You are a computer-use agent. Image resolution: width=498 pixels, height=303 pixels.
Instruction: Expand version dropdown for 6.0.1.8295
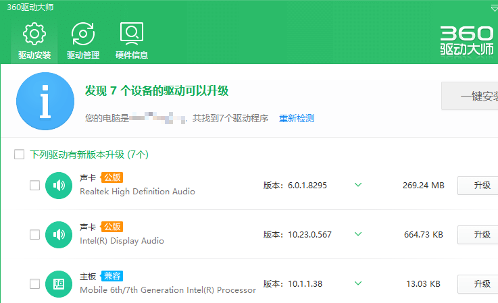tap(358, 185)
